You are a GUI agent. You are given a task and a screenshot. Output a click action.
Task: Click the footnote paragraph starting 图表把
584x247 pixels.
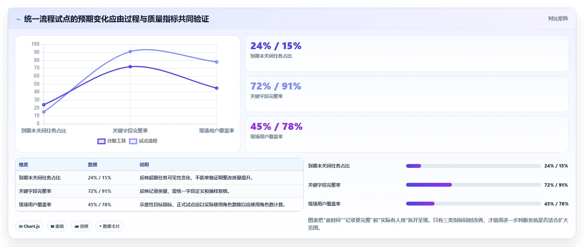coord(438,224)
